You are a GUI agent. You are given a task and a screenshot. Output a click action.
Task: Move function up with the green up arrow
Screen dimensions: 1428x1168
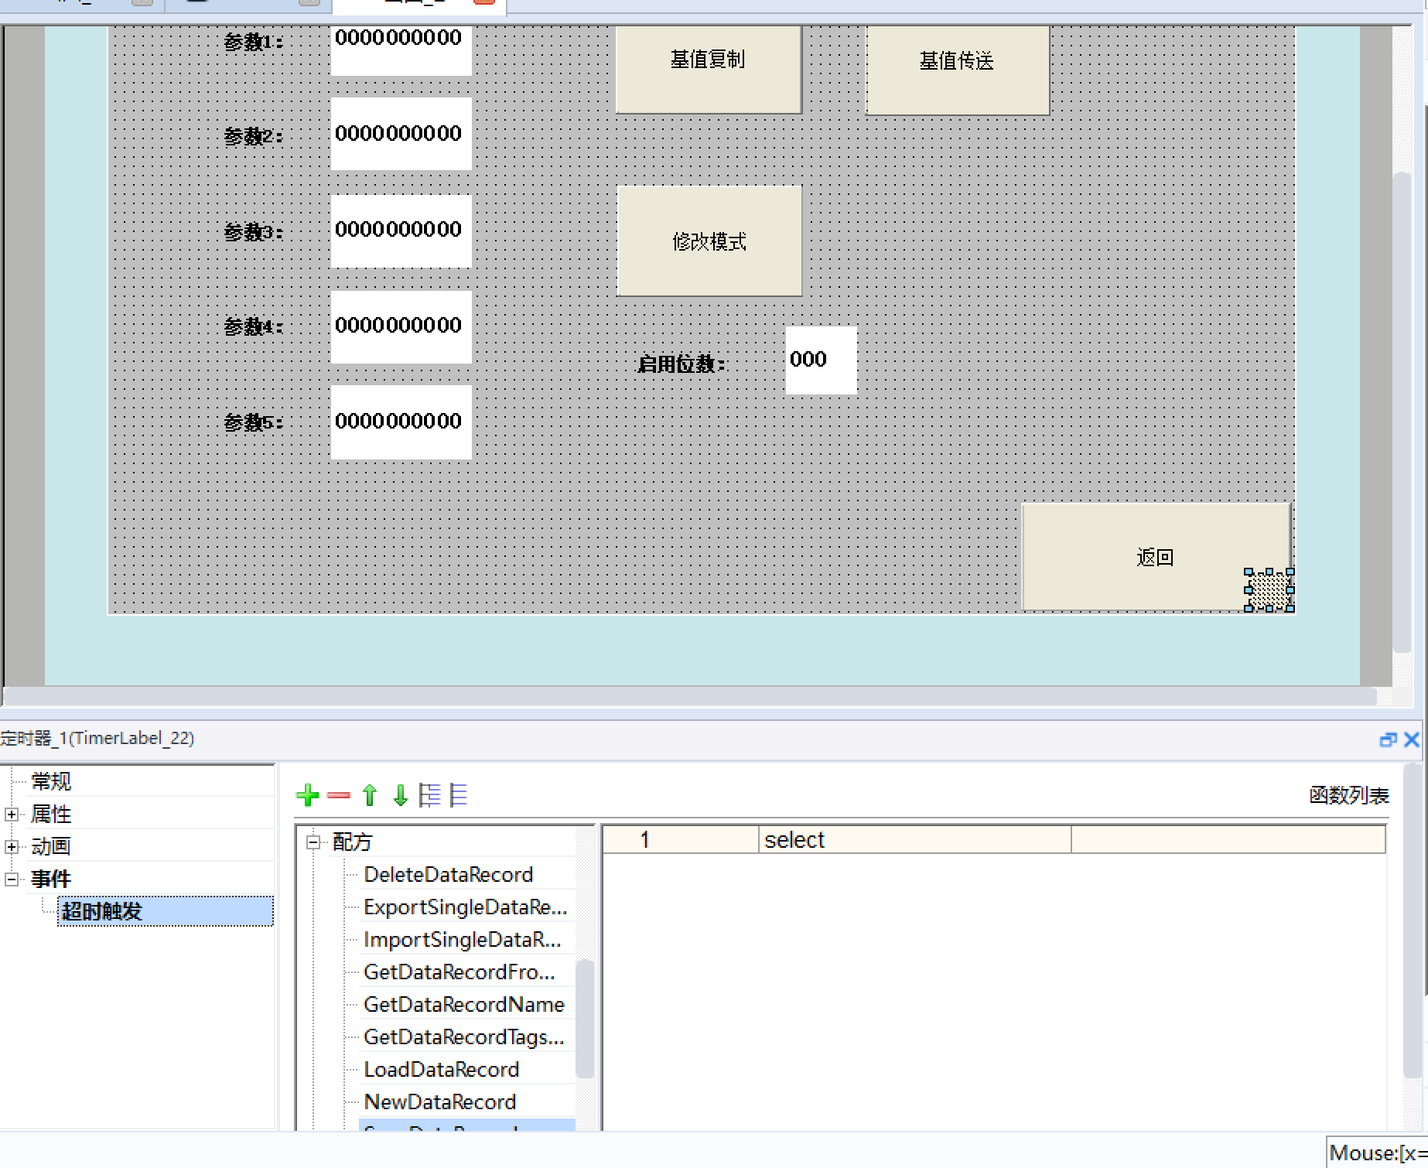tap(370, 795)
